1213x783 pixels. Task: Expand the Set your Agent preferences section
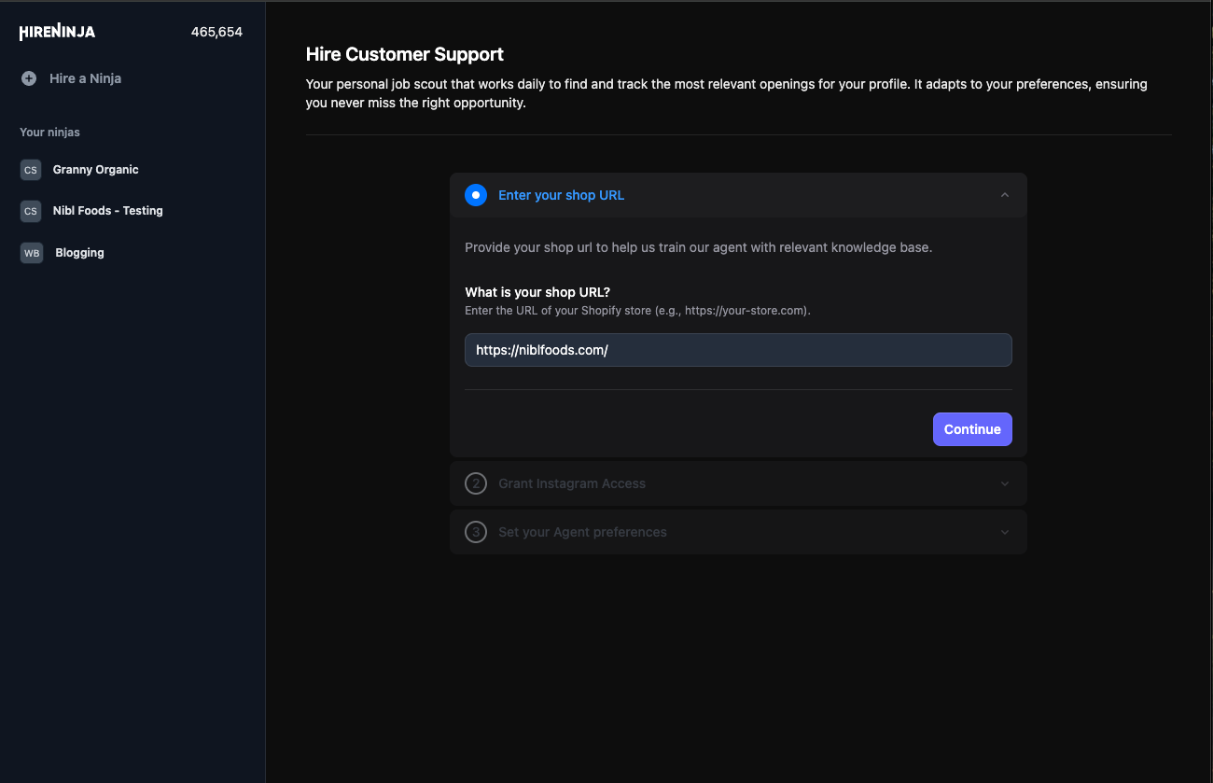click(x=1005, y=532)
